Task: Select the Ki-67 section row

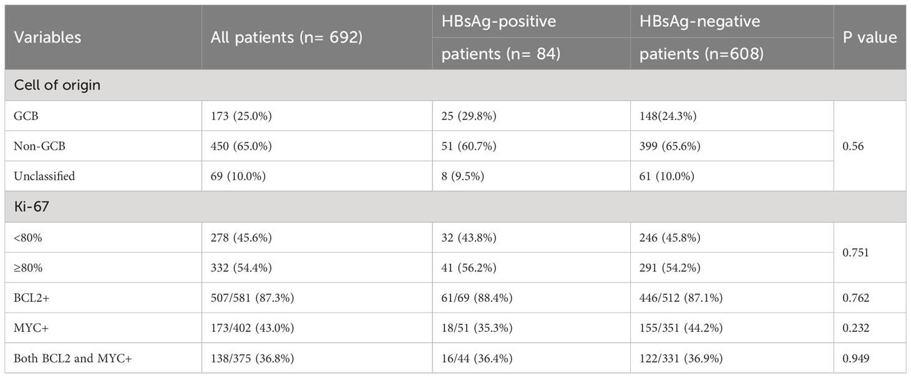Action: (455, 206)
